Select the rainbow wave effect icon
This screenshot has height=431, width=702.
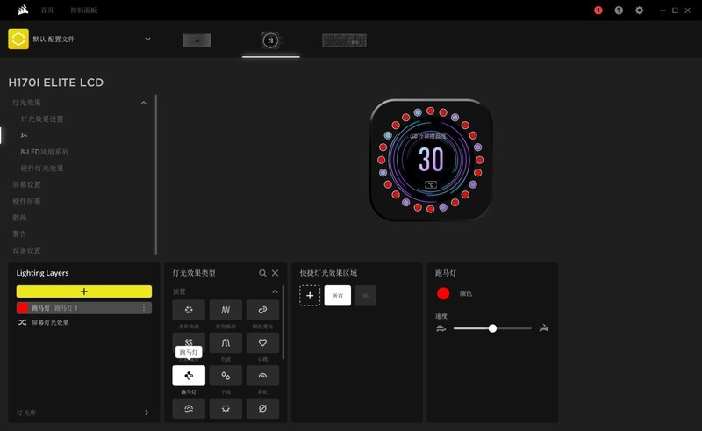click(189, 408)
